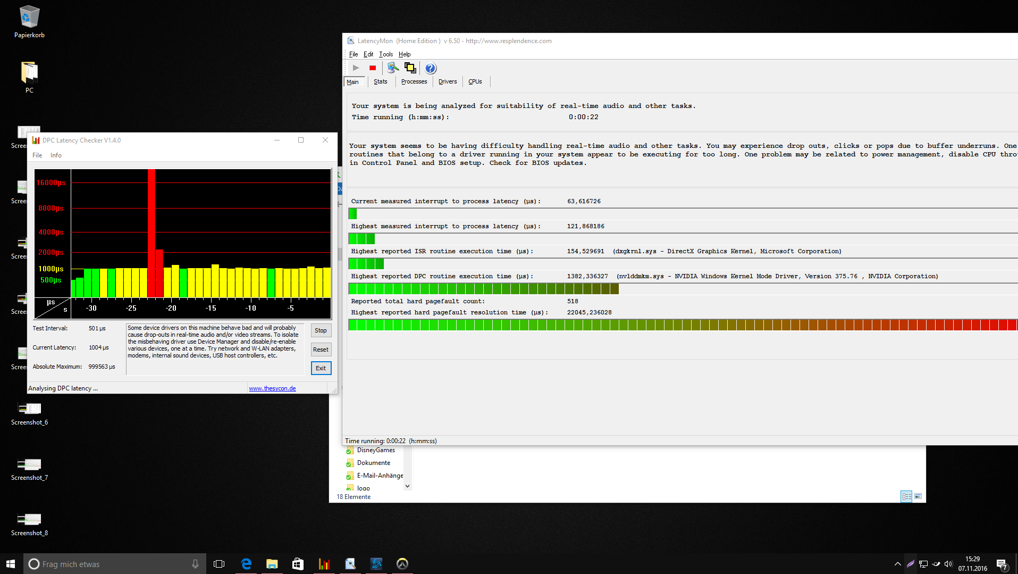Open the www.thesycon.de link

(x=273, y=388)
